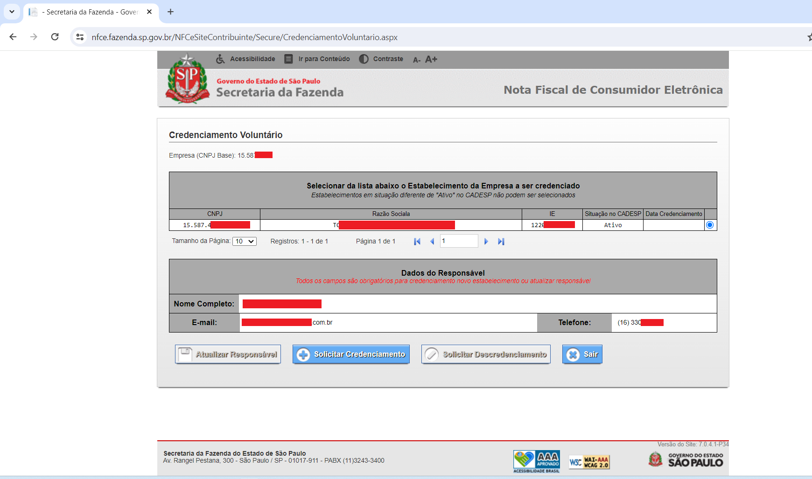The height and width of the screenshot is (479, 812).
Task: Click the page number input field
Action: (x=459, y=241)
